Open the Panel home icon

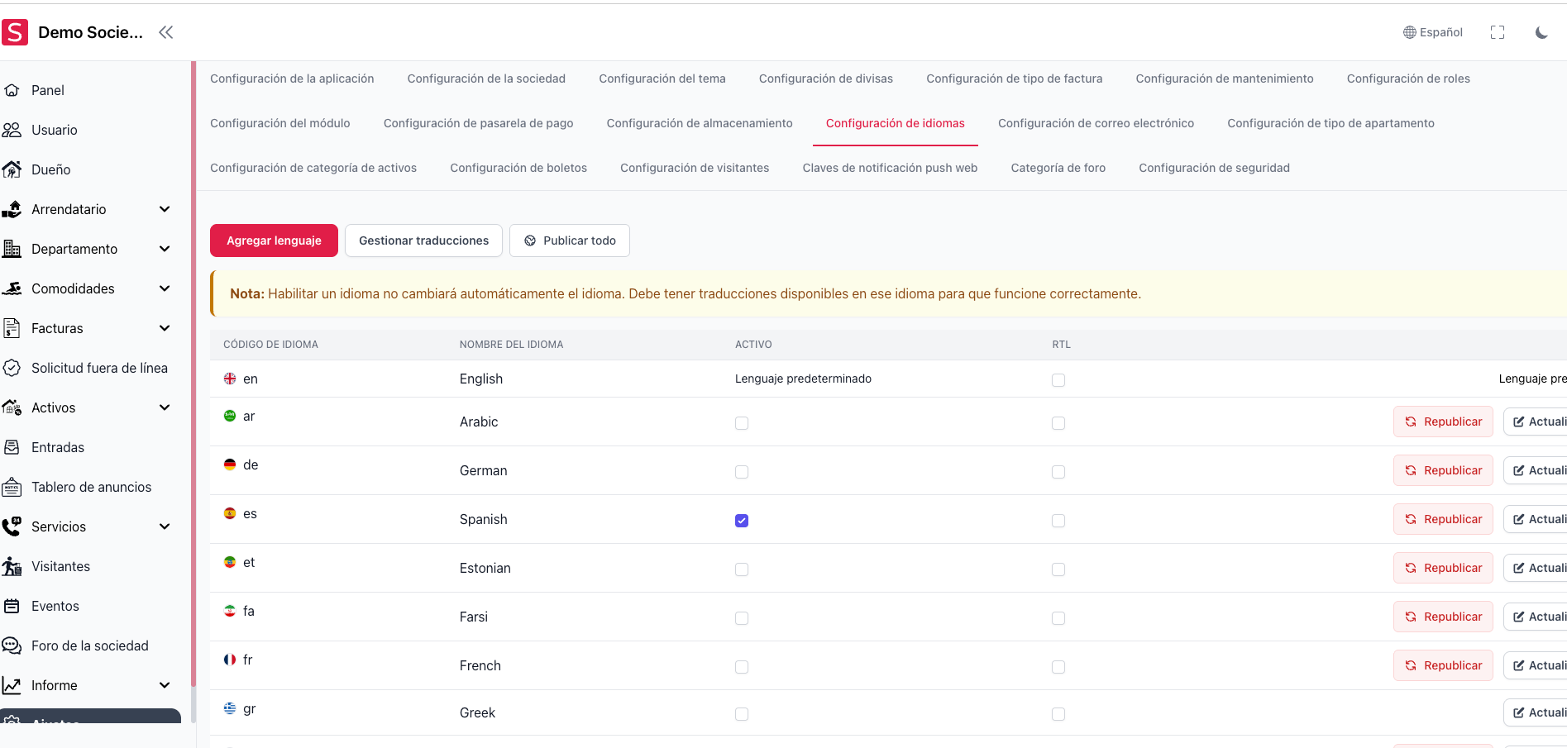point(12,90)
